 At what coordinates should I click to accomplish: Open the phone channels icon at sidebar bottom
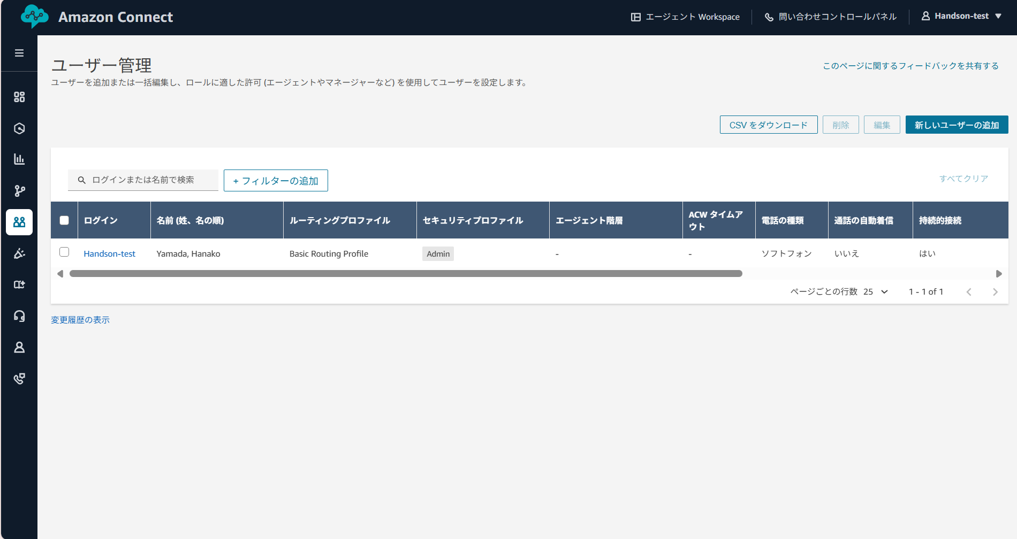(19, 378)
